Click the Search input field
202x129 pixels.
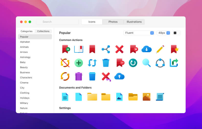pos(58,22)
